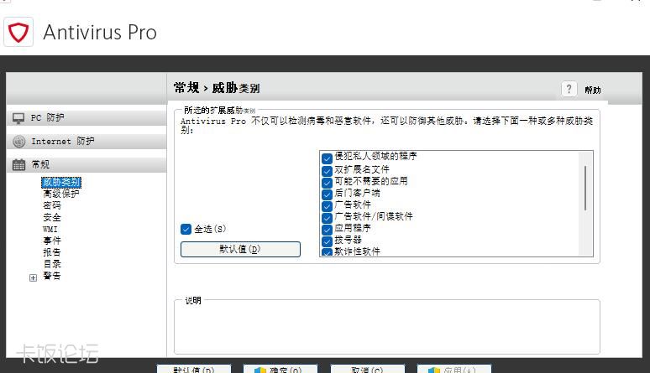Select WMI in the tree

click(x=50, y=229)
